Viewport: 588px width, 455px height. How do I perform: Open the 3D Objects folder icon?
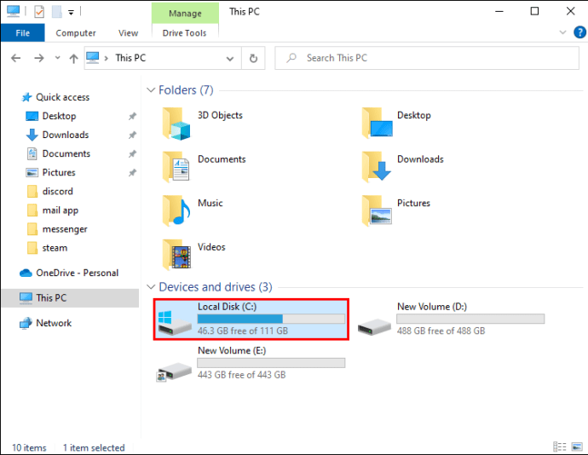(176, 124)
